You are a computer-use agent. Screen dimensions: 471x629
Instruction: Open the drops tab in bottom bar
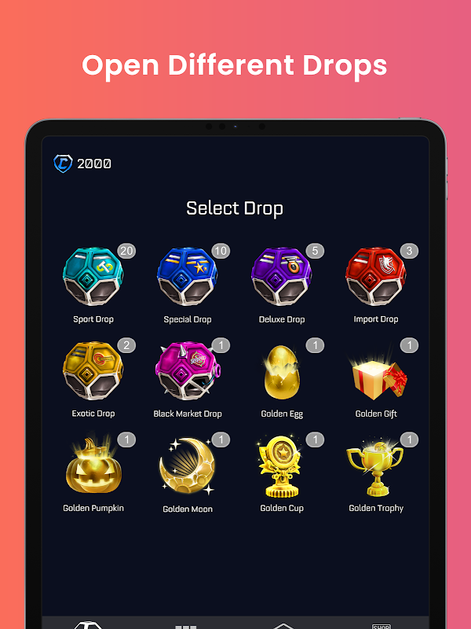coord(89,625)
